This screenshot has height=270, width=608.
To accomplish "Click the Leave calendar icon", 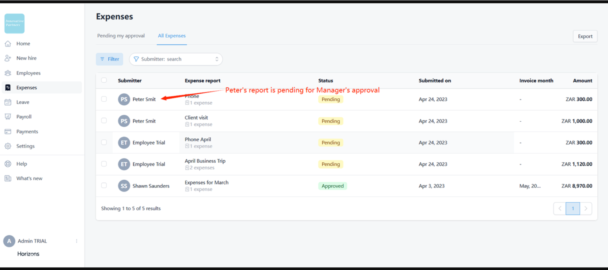I will coord(8,102).
